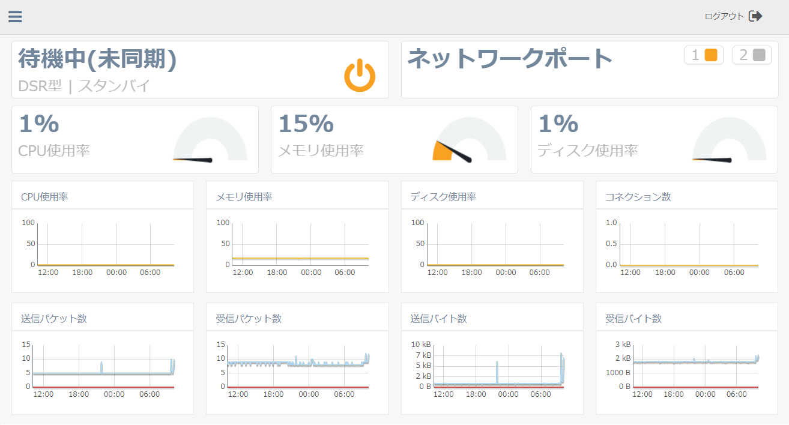Click the ログアウト link
This screenshot has height=425, width=789.
click(724, 17)
